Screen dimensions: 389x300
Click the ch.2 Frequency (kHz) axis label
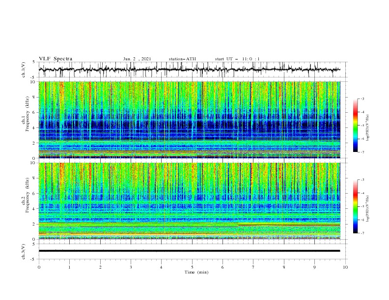pos(26,195)
